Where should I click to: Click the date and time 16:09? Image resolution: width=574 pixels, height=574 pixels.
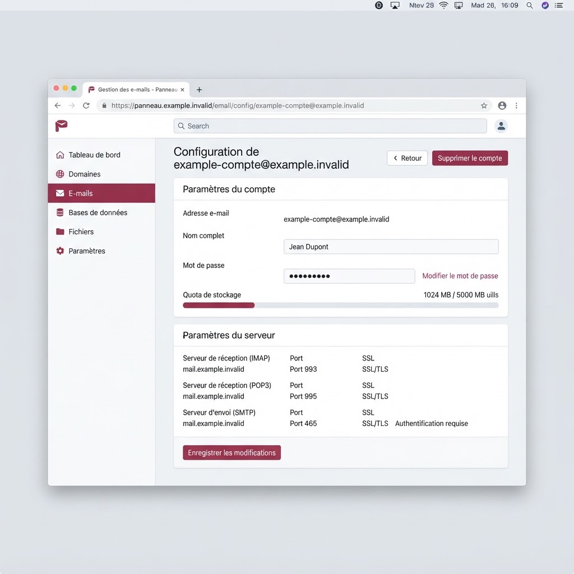coord(494,6)
